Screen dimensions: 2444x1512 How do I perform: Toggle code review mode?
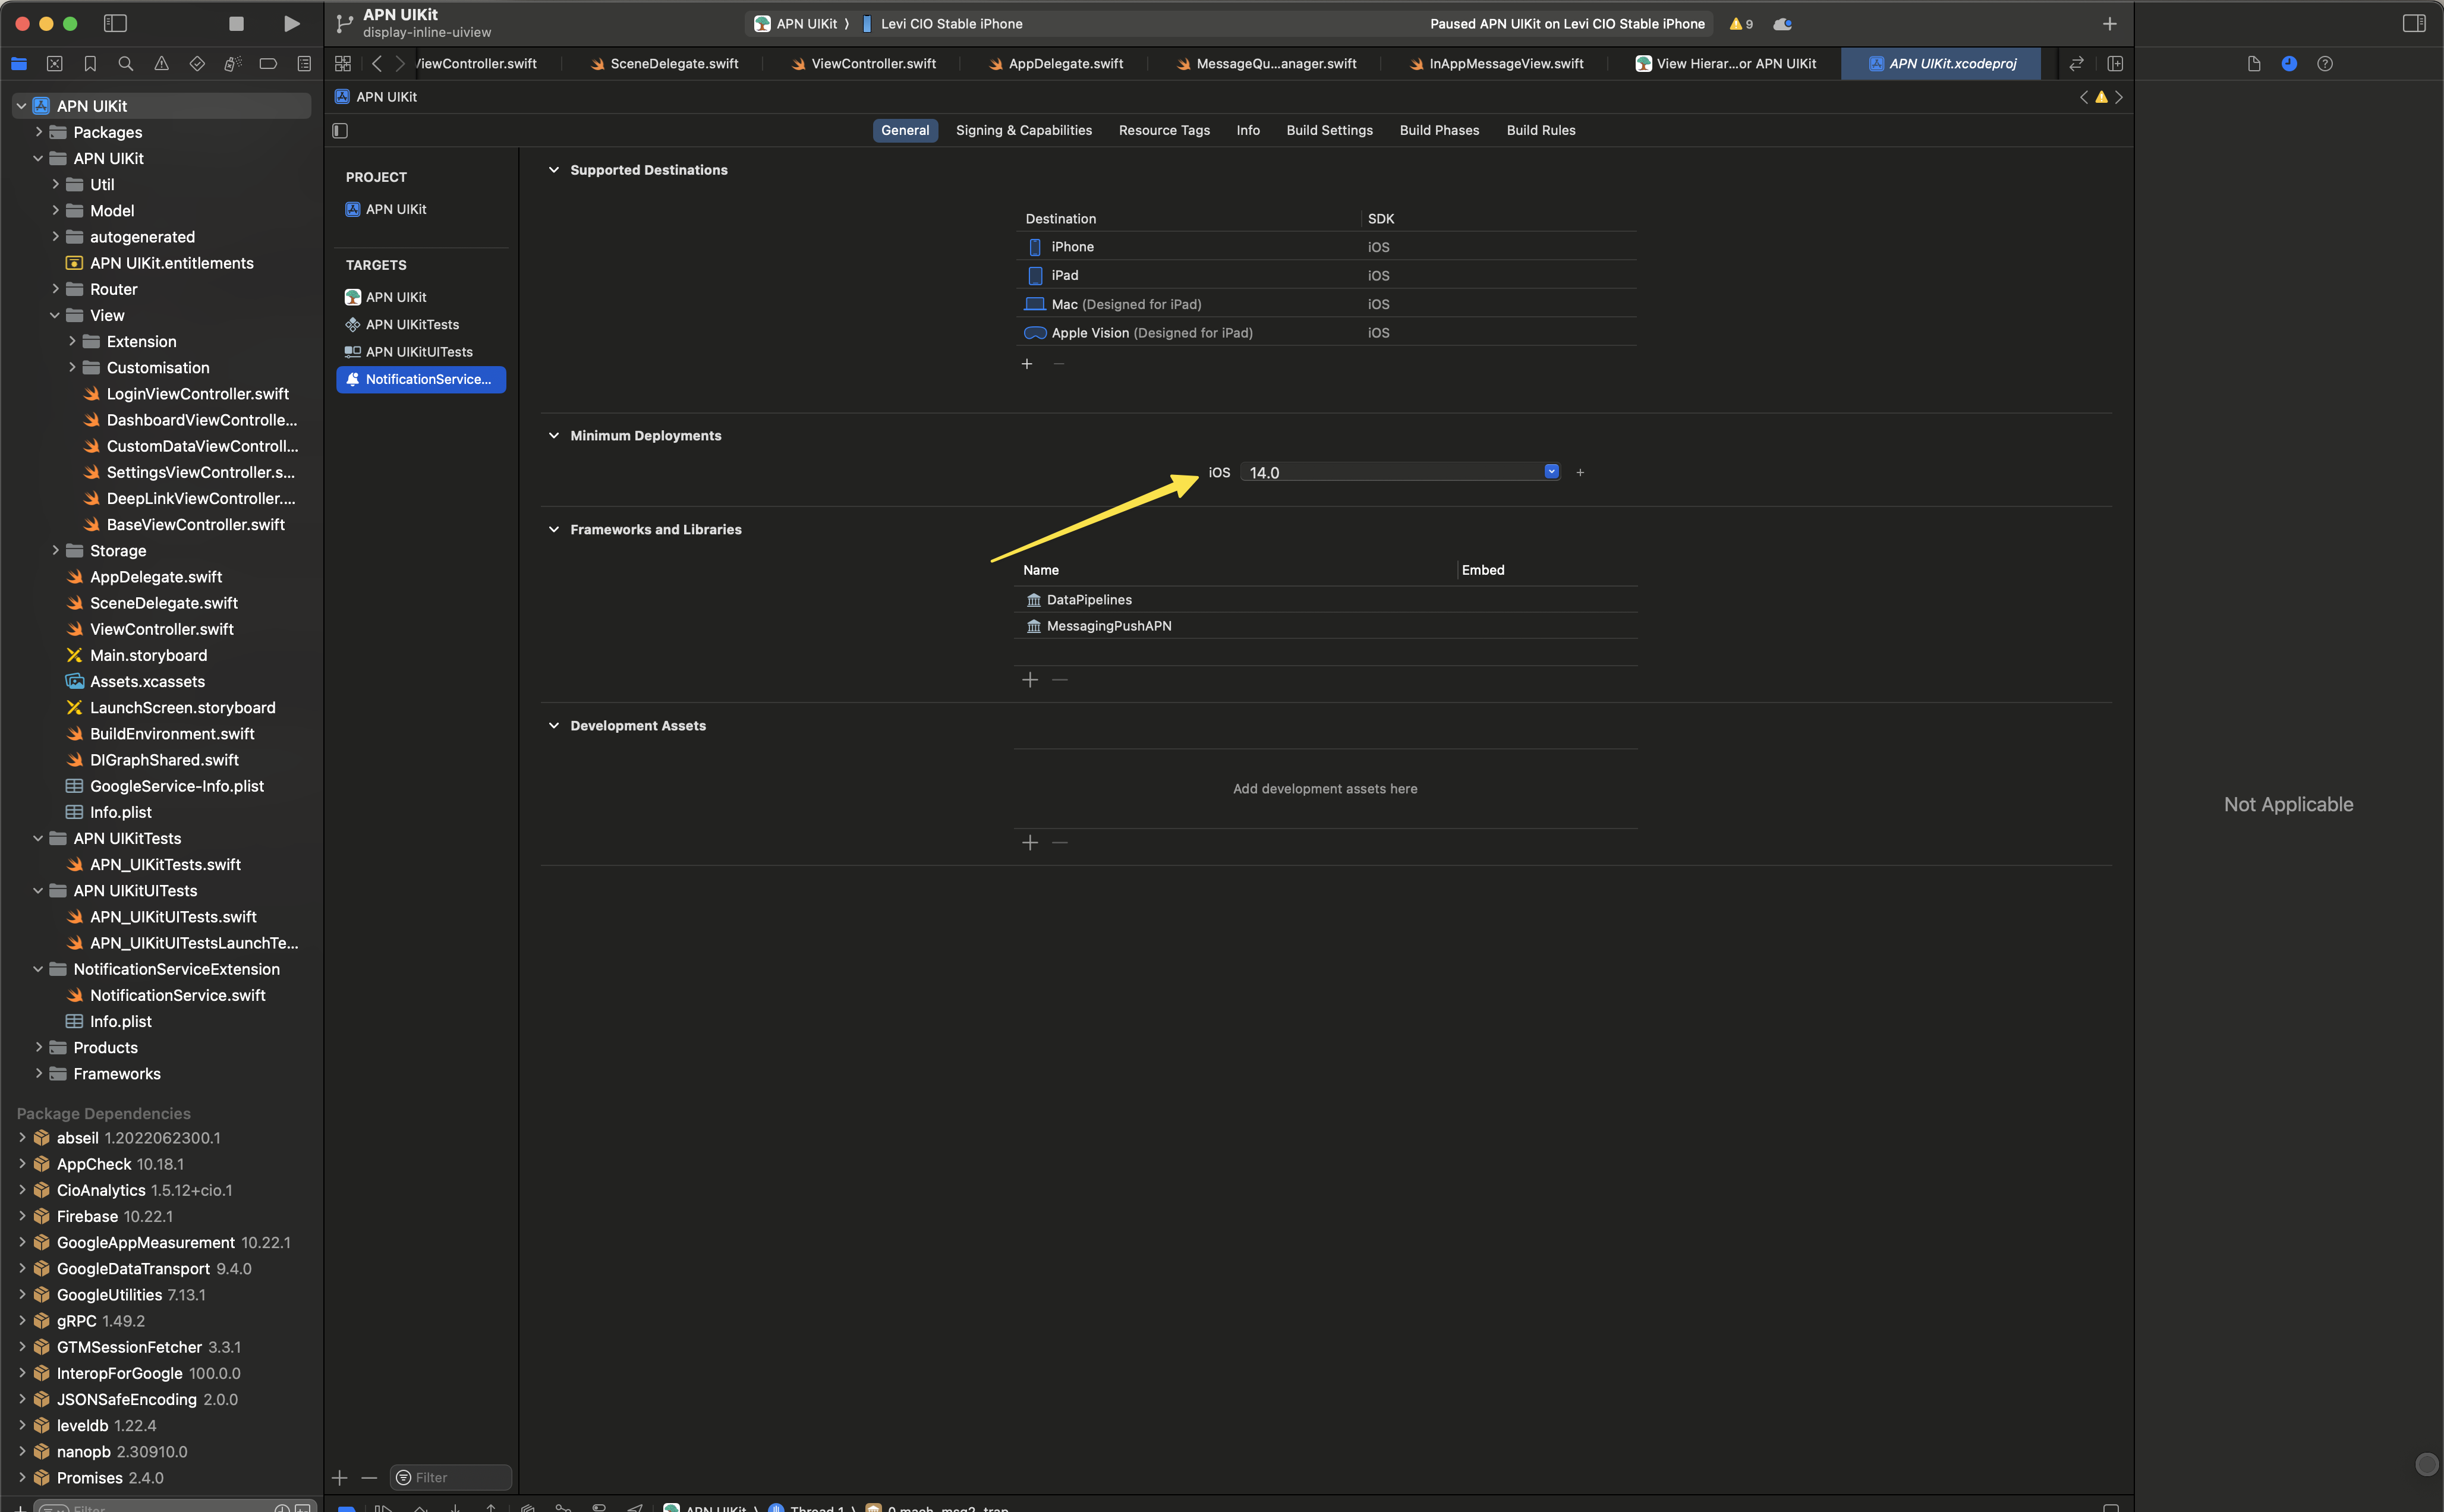(x=2077, y=63)
